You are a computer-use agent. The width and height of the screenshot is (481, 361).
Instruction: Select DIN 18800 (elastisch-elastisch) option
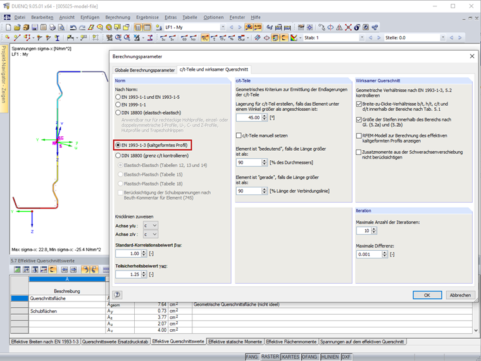pos(149,113)
